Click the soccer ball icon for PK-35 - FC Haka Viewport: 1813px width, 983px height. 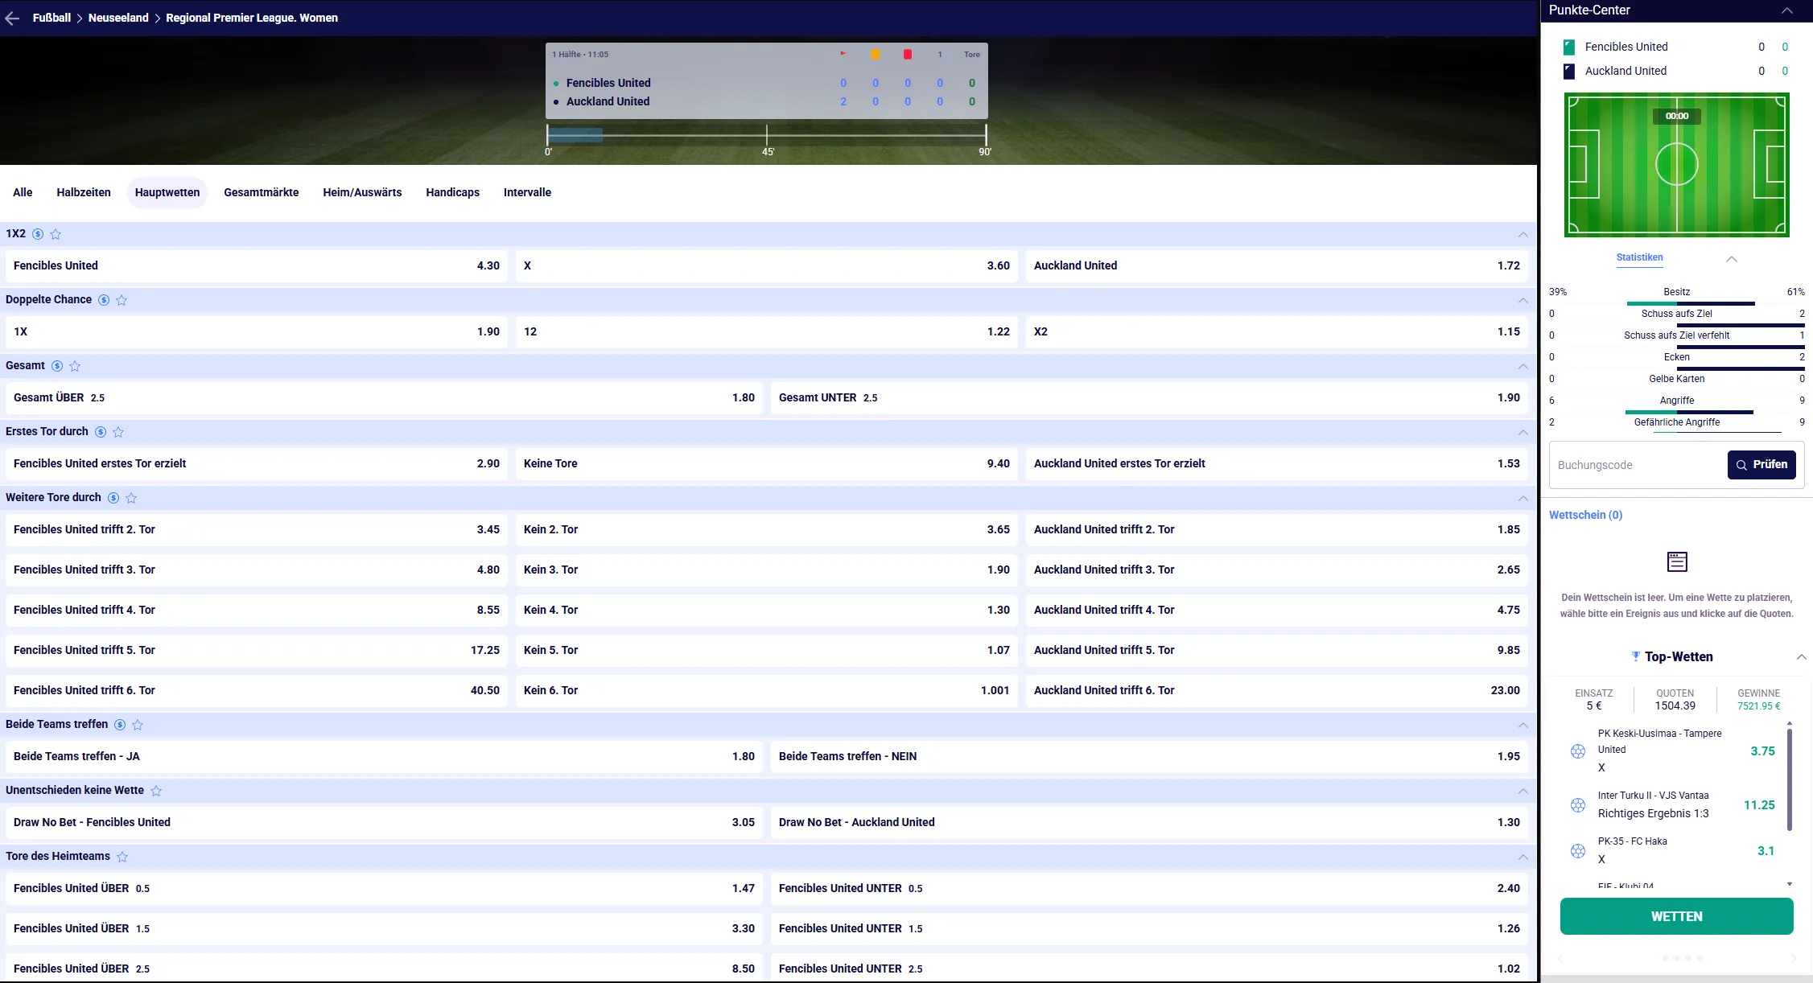[x=1578, y=850]
